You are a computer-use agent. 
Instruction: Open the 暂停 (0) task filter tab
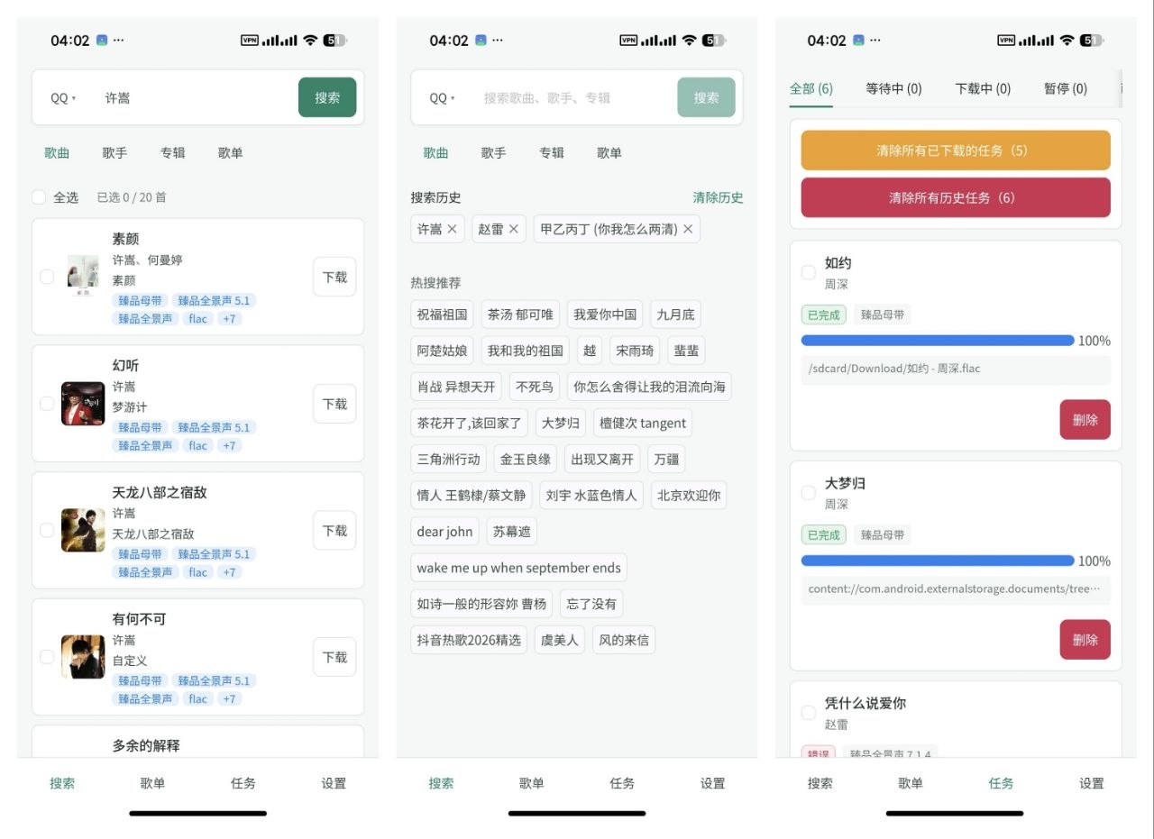click(x=1066, y=88)
